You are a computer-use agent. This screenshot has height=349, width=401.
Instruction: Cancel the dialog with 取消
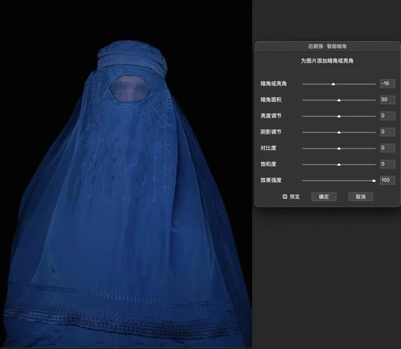tap(361, 196)
